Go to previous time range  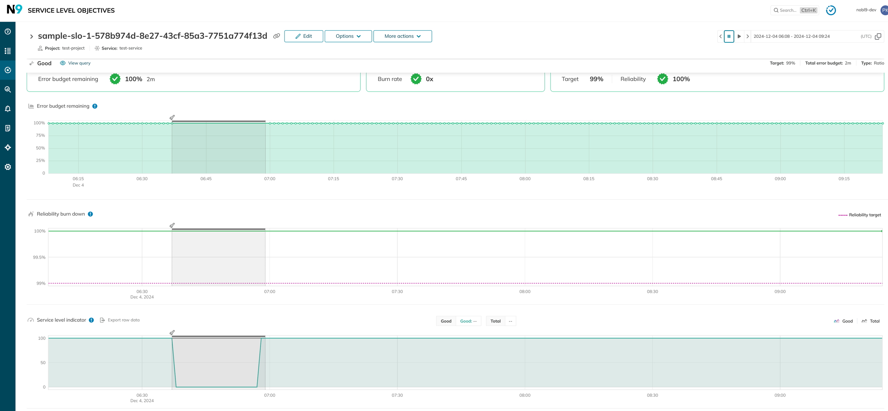[x=720, y=36]
